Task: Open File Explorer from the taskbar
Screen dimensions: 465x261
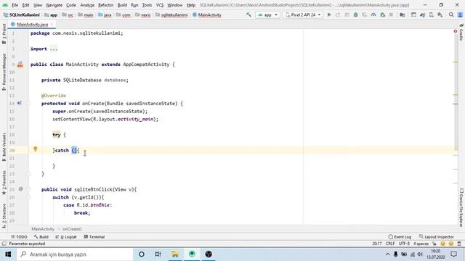Action: coord(175,254)
